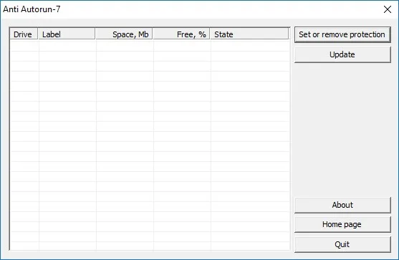Select the Space, Mb column header
This screenshot has width=399, height=260.
tap(124, 34)
